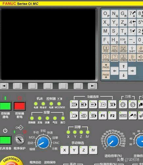Click the blue 进给倍率 feed override knob
Image resolution: width=143 pixels, height=165 pixels.
(113, 141)
